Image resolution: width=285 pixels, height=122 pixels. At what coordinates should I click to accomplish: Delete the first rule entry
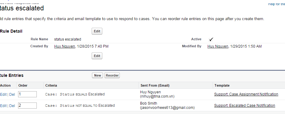coord(12,94)
